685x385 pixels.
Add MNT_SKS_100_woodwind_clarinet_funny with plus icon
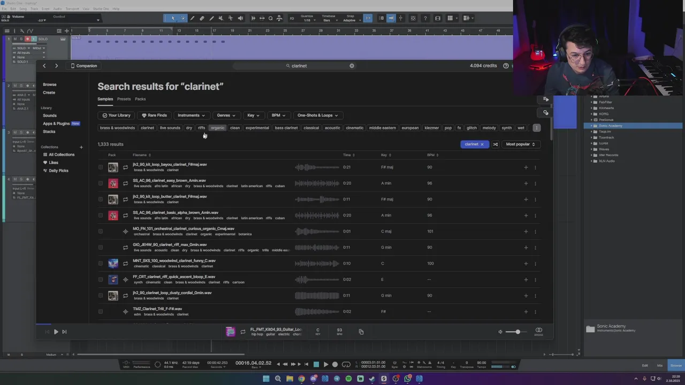526,264
